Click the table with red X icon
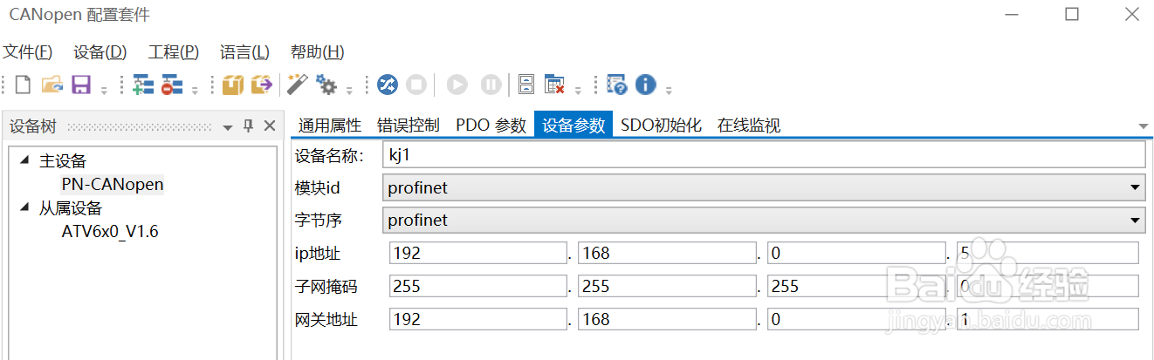 [554, 85]
